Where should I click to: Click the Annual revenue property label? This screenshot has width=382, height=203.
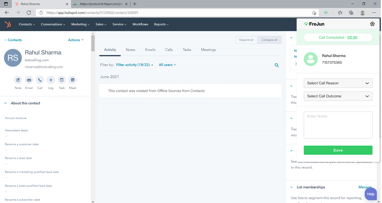click(x=16, y=118)
